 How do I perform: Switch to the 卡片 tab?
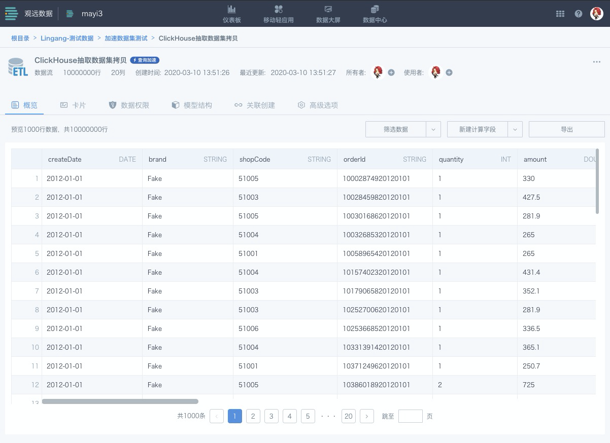[x=73, y=105]
